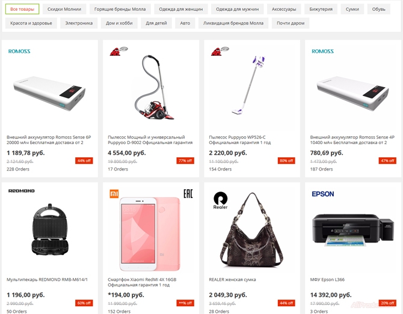Viewport: 403px width, 314px height.
Task: Click the ROMOSS logo on Sense 4P card
Action: [323, 51]
